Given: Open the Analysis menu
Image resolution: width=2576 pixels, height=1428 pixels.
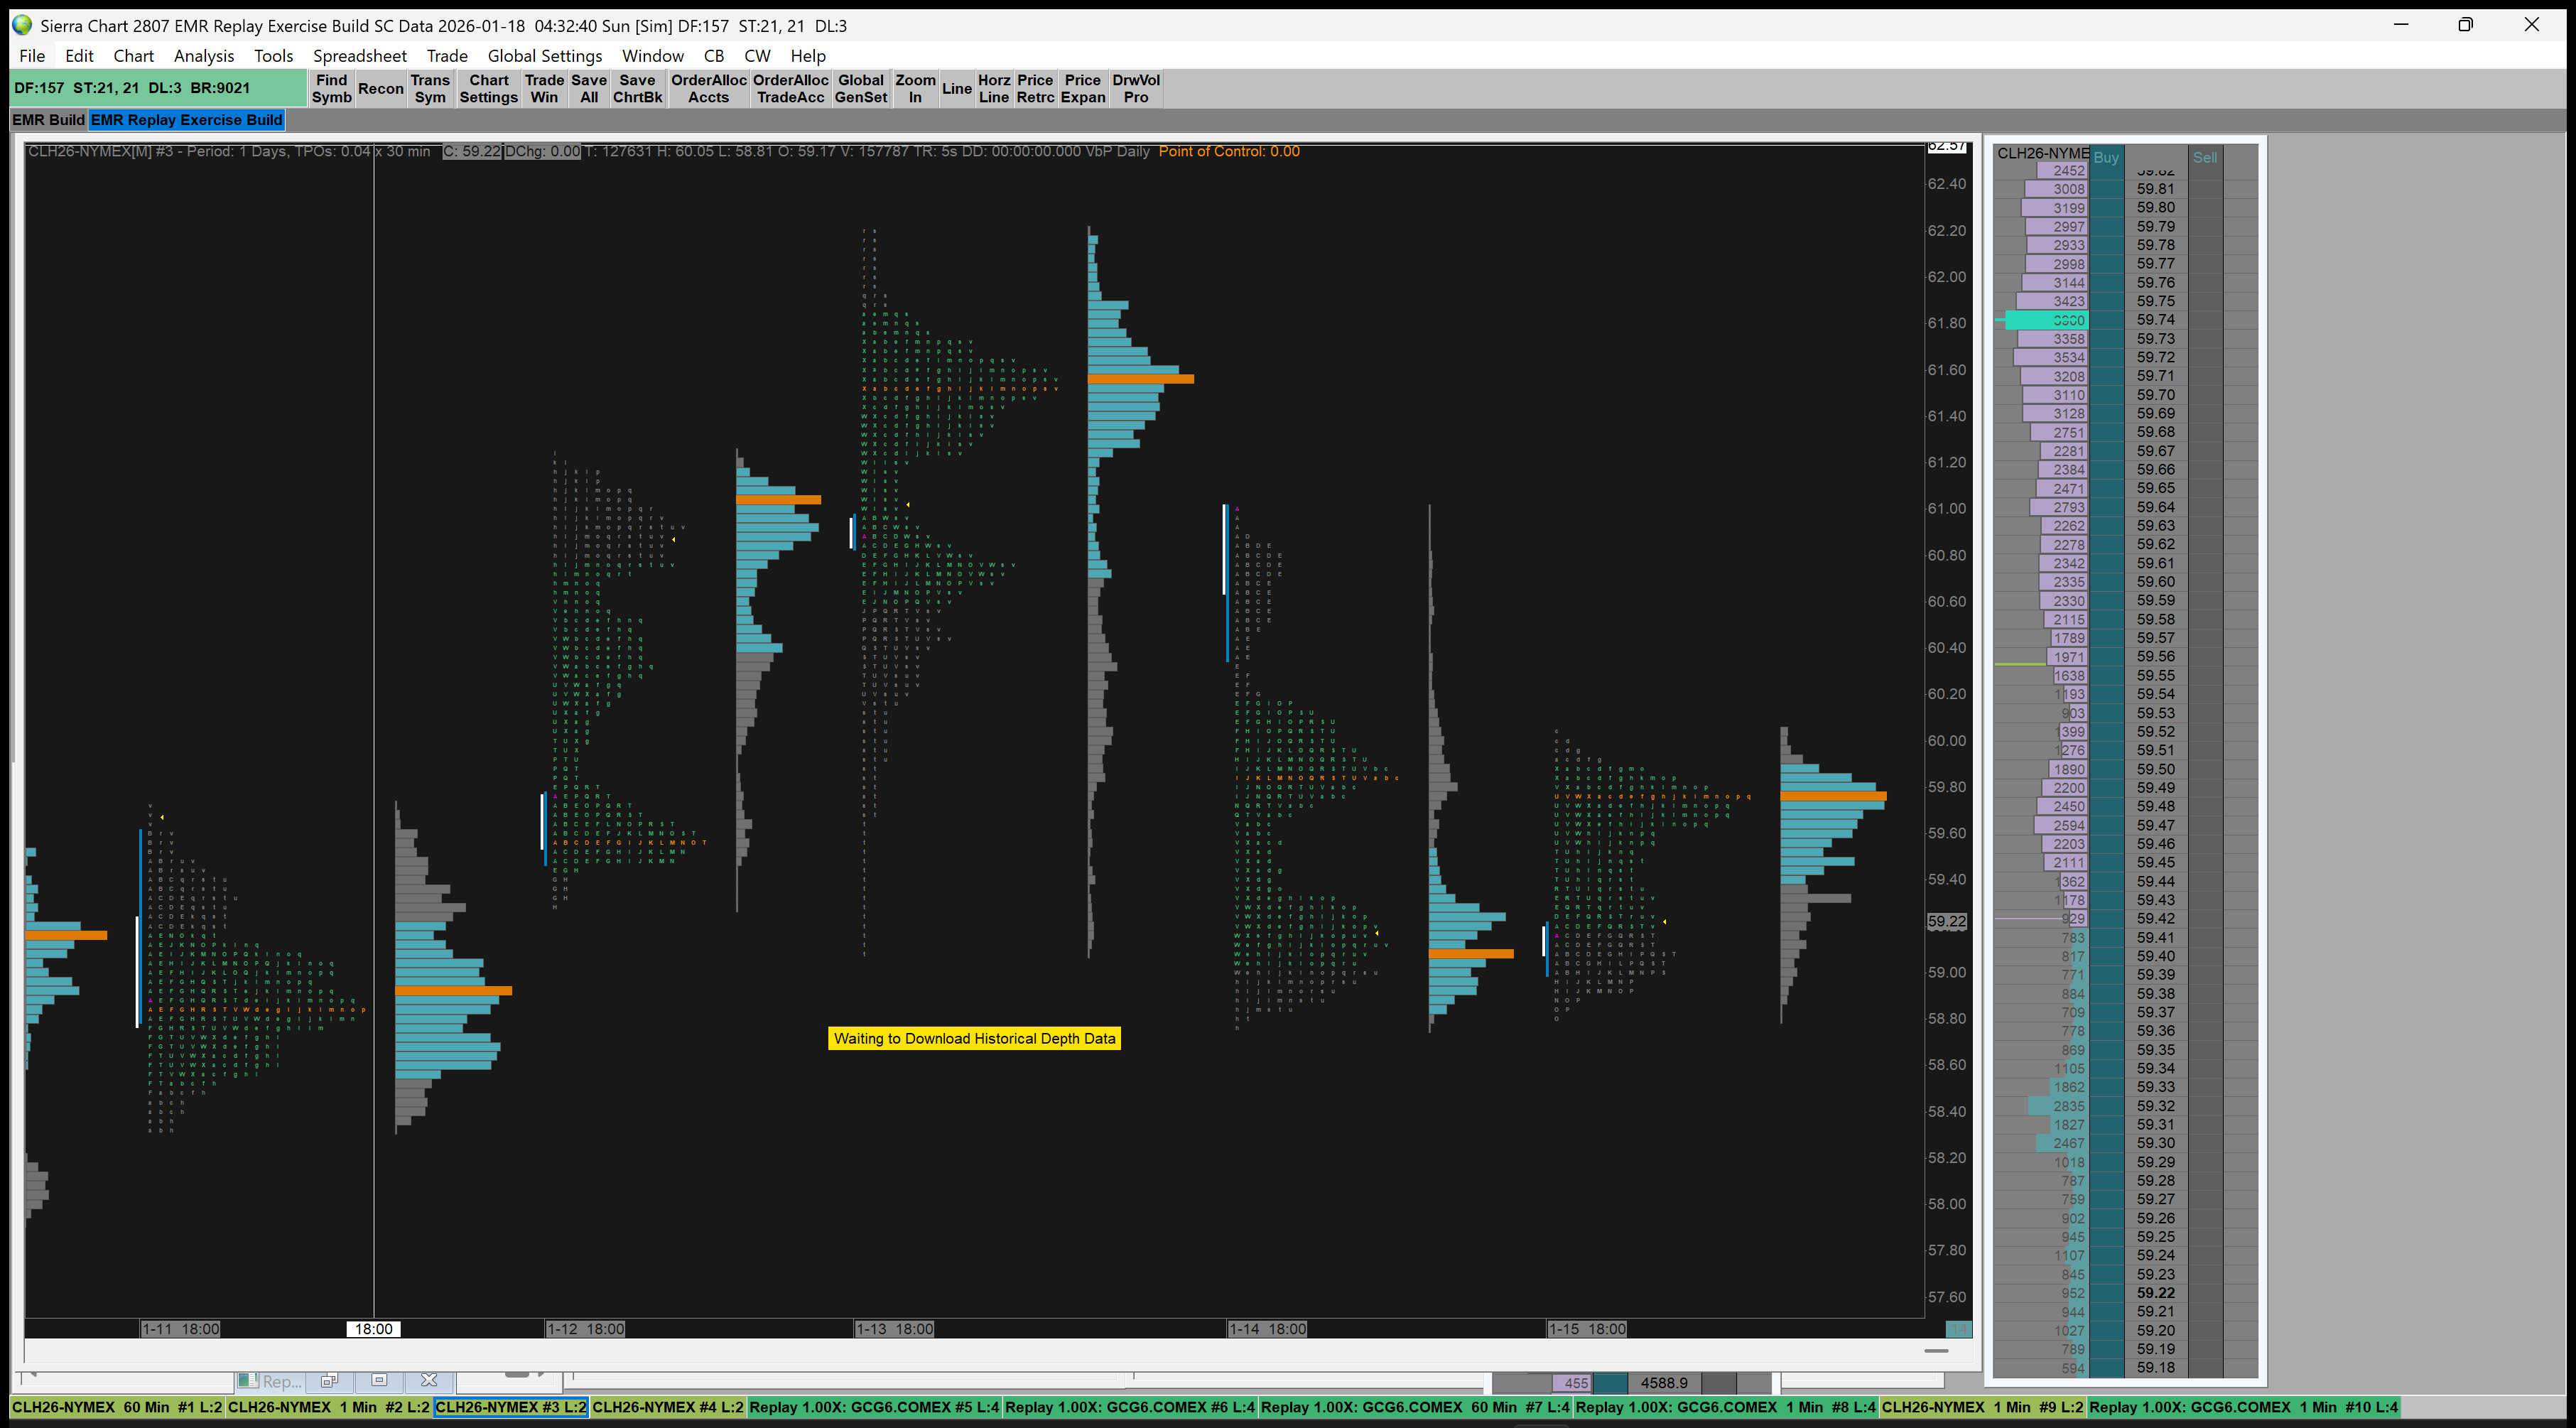Looking at the screenshot, I should [x=203, y=56].
